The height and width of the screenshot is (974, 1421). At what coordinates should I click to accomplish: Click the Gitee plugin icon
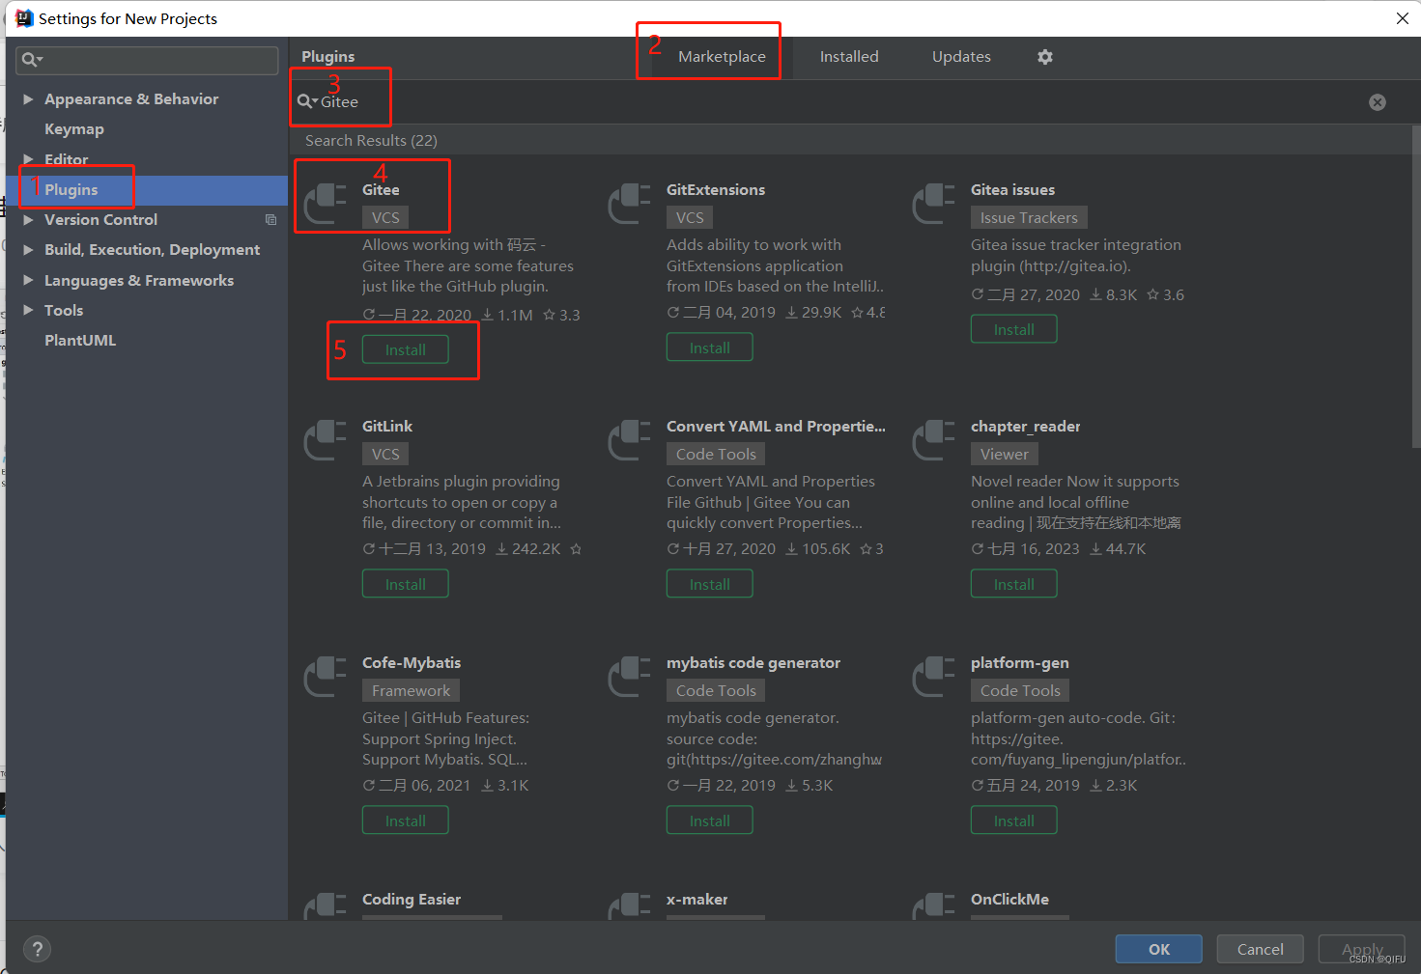pos(326,204)
